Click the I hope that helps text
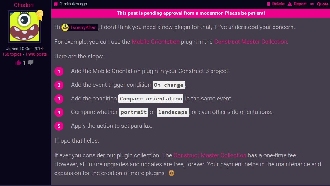Image resolution: width=330 pixels, height=186 pixels. click(77, 141)
